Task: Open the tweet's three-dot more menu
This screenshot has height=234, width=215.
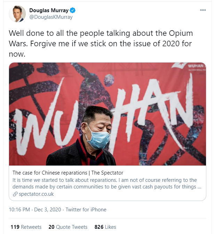Action: tap(203, 10)
